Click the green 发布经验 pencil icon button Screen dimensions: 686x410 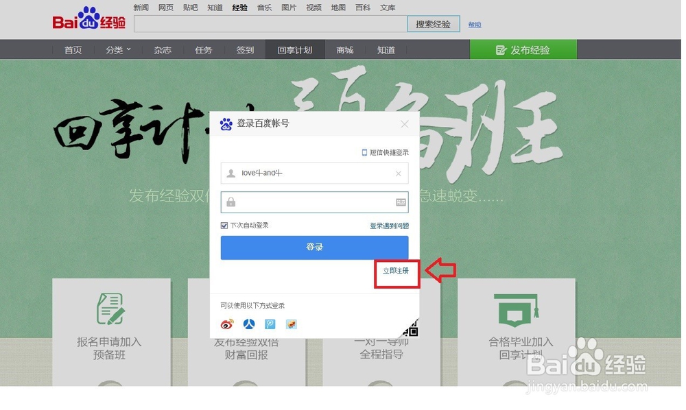pos(523,49)
